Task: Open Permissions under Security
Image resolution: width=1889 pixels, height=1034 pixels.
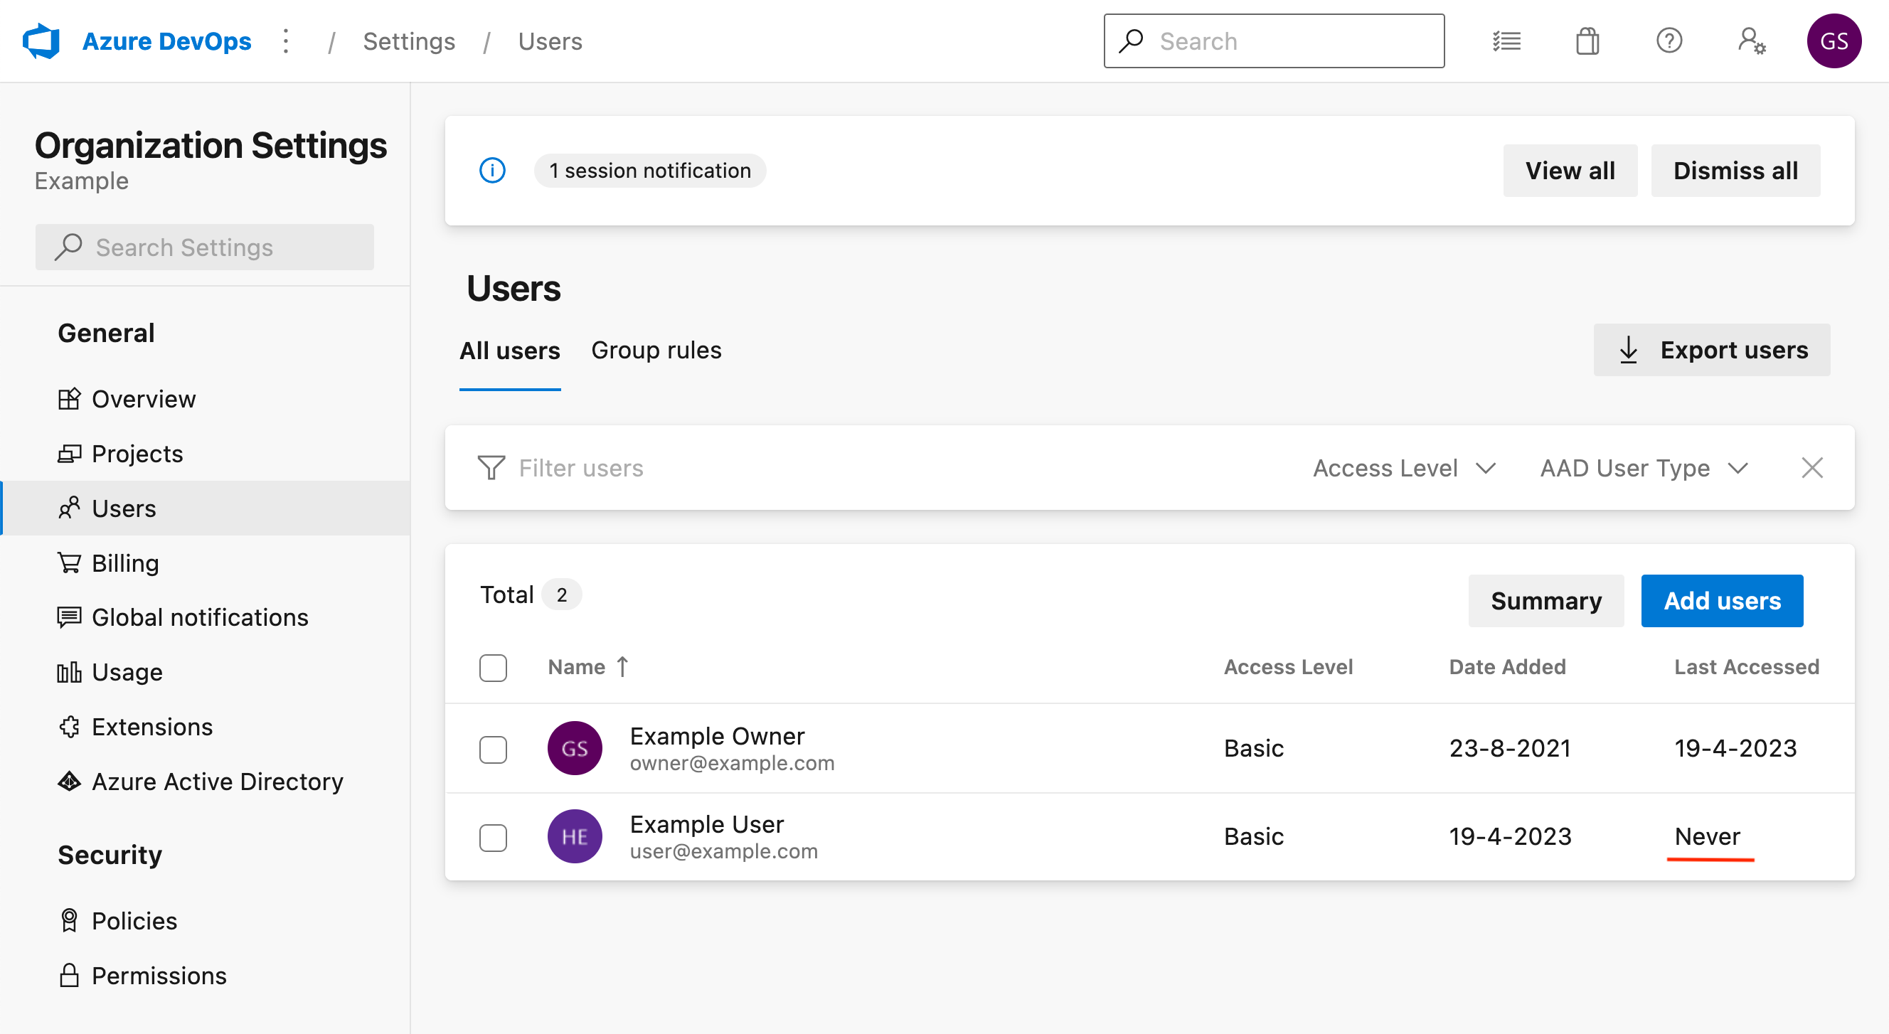Action: point(206,976)
